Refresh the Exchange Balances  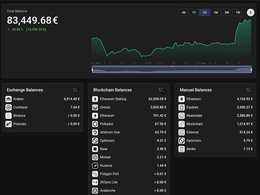point(75,90)
